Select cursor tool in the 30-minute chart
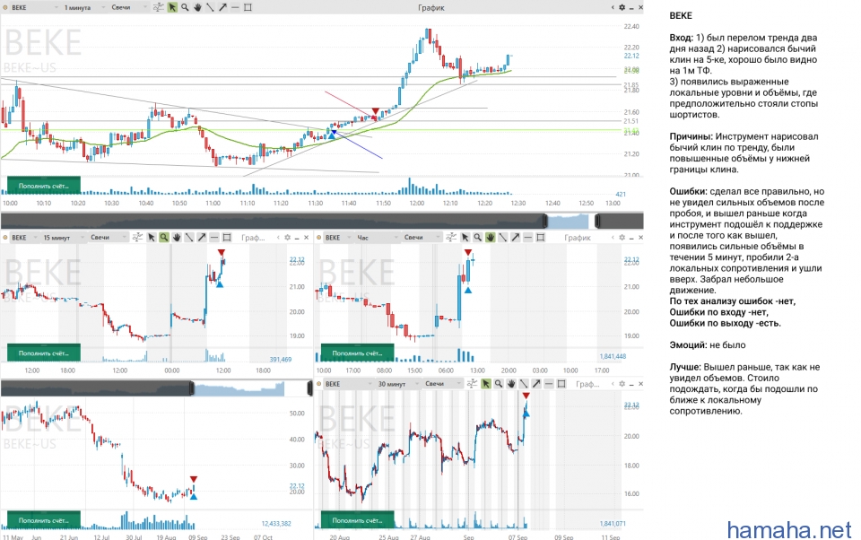861x540 pixels. [x=486, y=383]
